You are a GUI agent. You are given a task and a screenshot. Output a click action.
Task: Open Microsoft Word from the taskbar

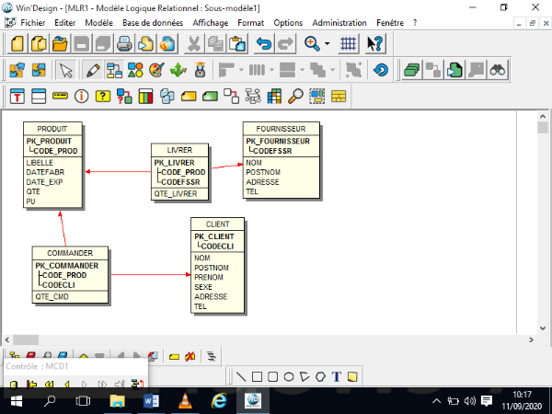tap(152, 401)
